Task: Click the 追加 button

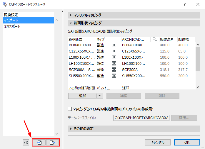Action: click(82, 96)
